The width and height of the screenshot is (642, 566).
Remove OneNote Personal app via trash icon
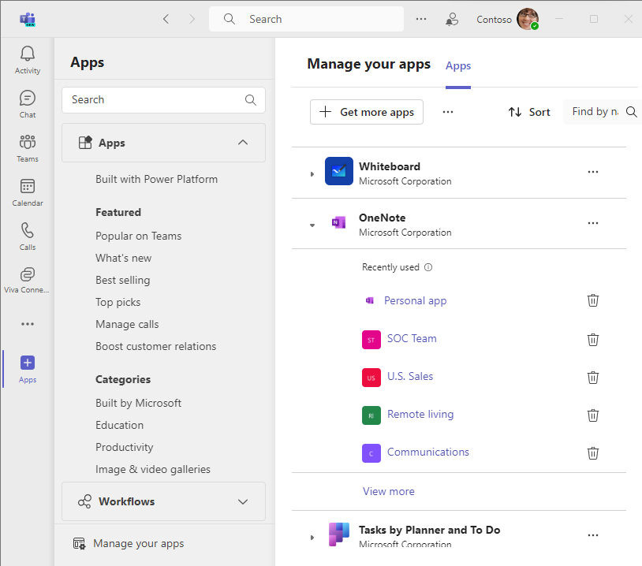click(x=593, y=301)
